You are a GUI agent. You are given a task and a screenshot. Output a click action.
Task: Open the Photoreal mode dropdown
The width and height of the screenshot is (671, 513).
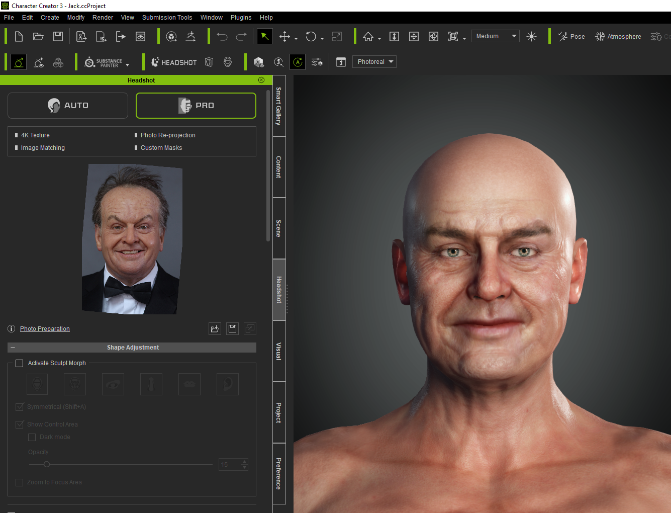(x=374, y=62)
